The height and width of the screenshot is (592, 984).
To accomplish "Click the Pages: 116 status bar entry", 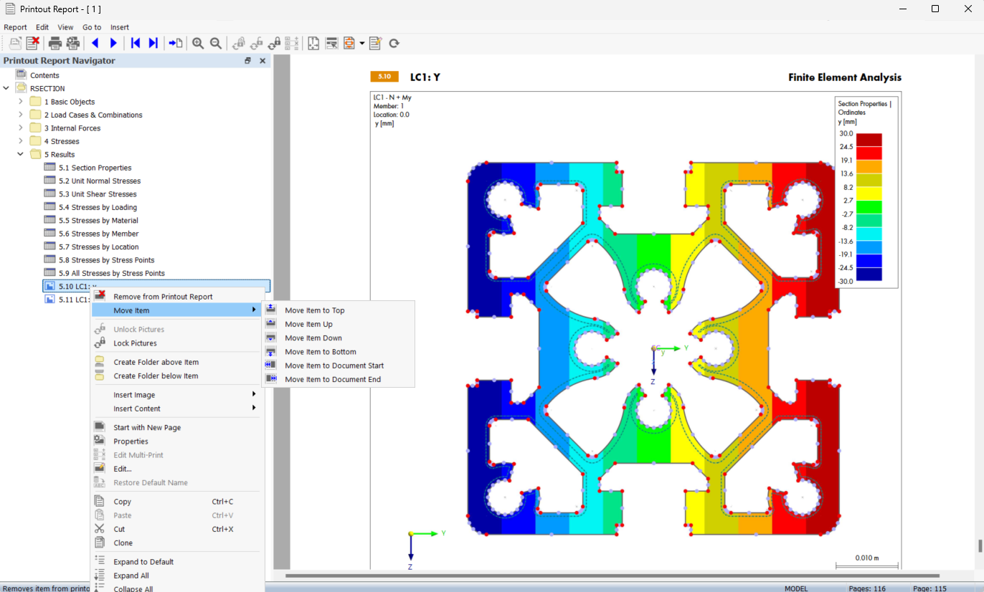I will pos(867,588).
